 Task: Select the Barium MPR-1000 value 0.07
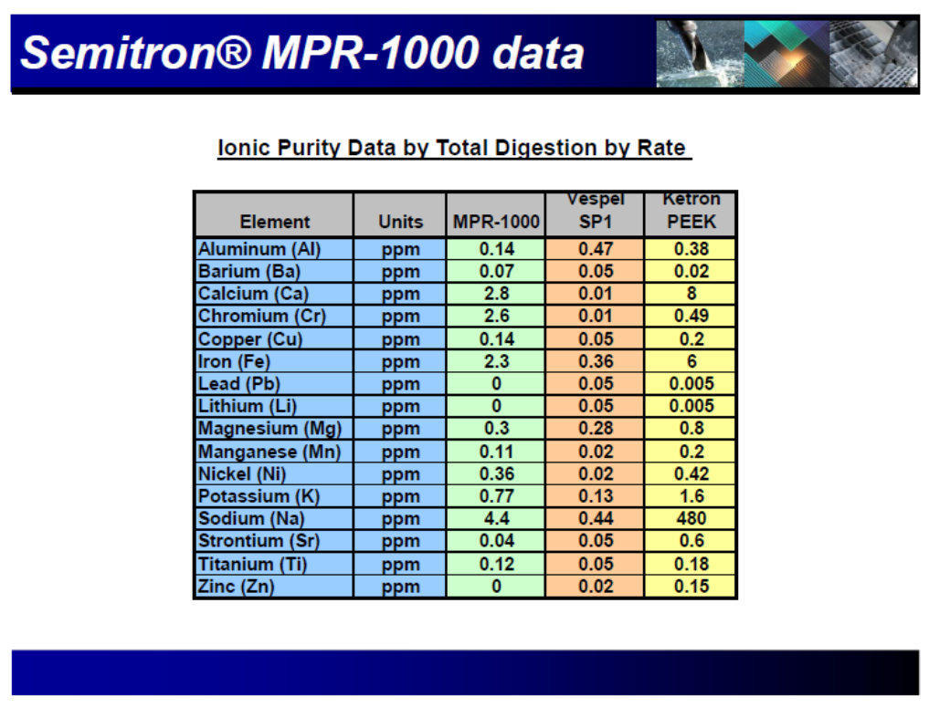(496, 272)
